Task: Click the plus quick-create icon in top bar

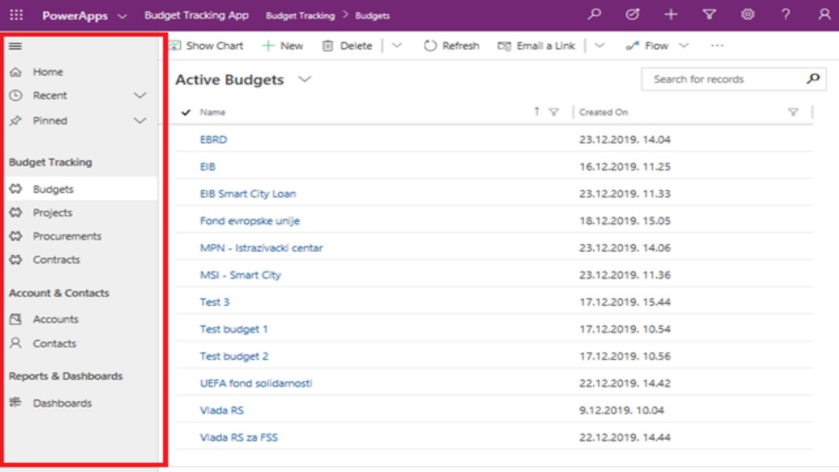Action: coord(671,14)
